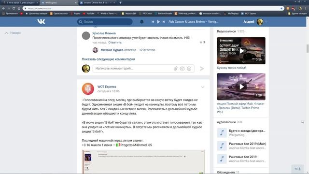The height and width of the screenshot is (174, 309).
Task: Open the Wargaming artist link
Action: click(237, 135)
